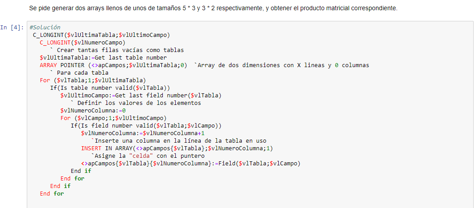Click the #Solución comment line

coord(45,28)
